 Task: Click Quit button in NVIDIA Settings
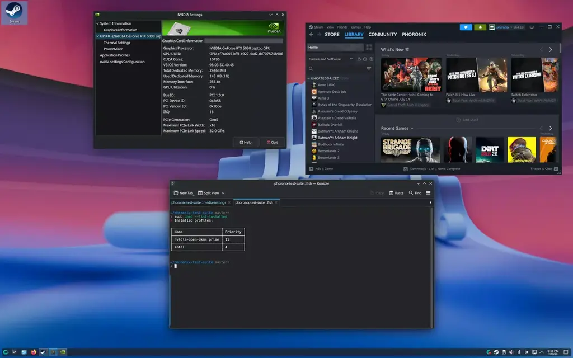tap(273, 142)
